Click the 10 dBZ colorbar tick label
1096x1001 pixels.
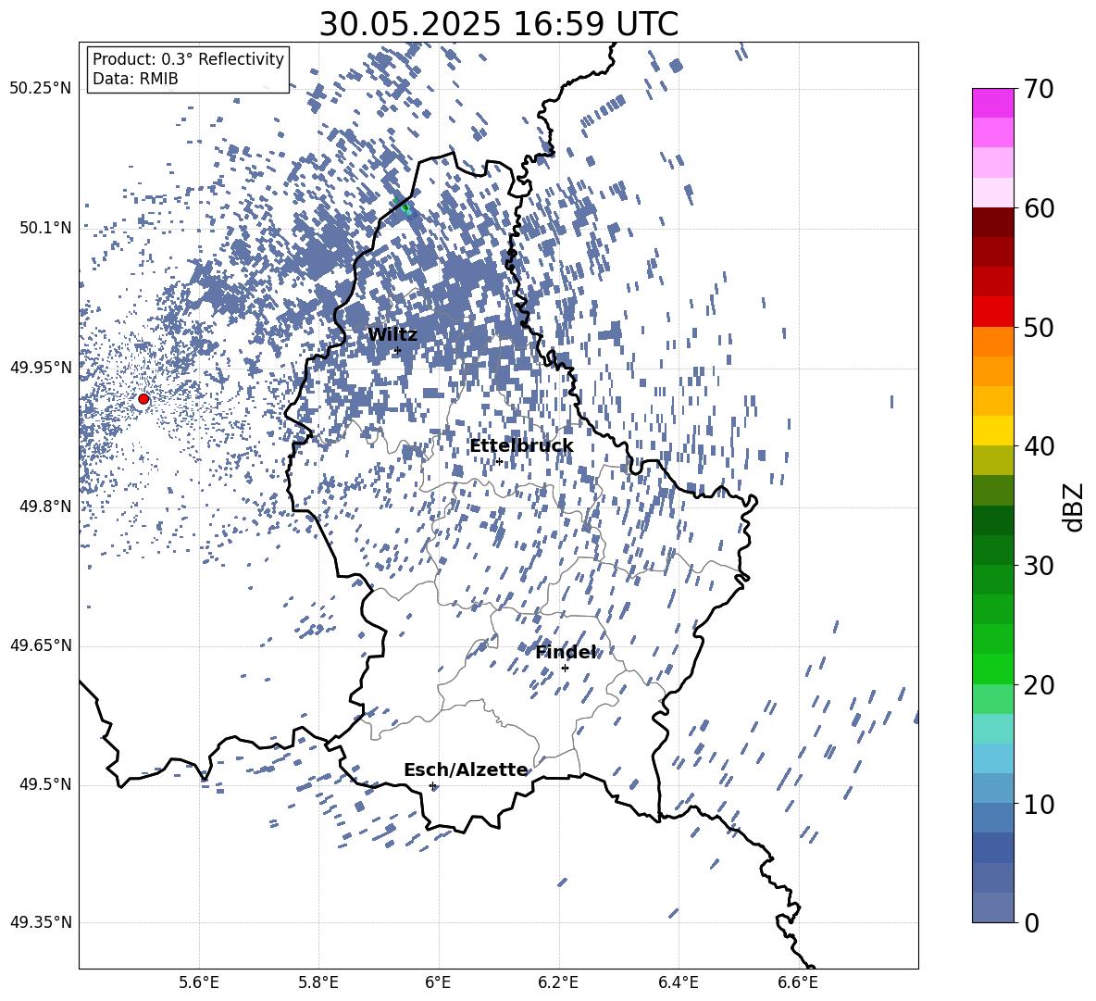tap(1039, 804)
